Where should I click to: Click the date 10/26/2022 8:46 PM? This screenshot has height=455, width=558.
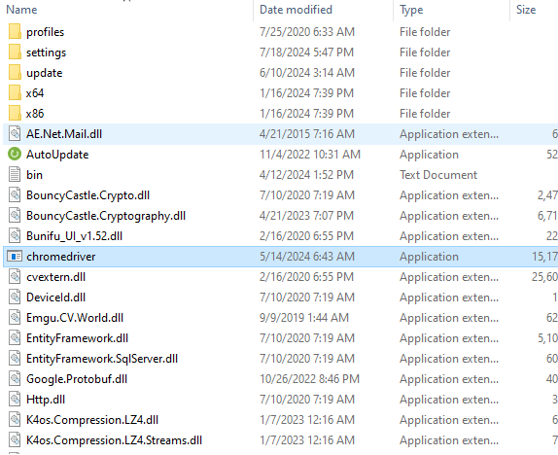(x=309, y=379)
